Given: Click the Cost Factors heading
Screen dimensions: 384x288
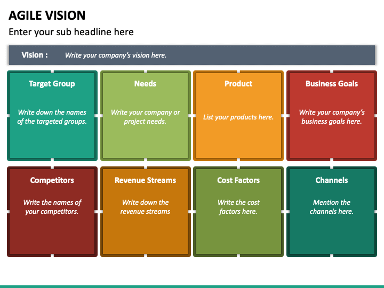Looking at the screenshot, I should point(238,180).
